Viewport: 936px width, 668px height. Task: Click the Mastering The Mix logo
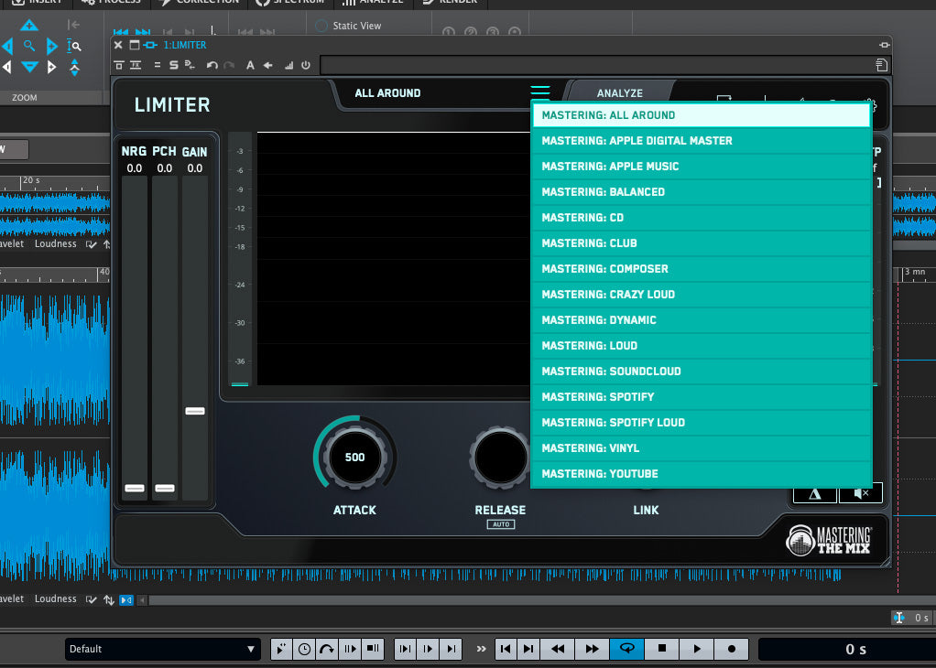coord(829,541)
